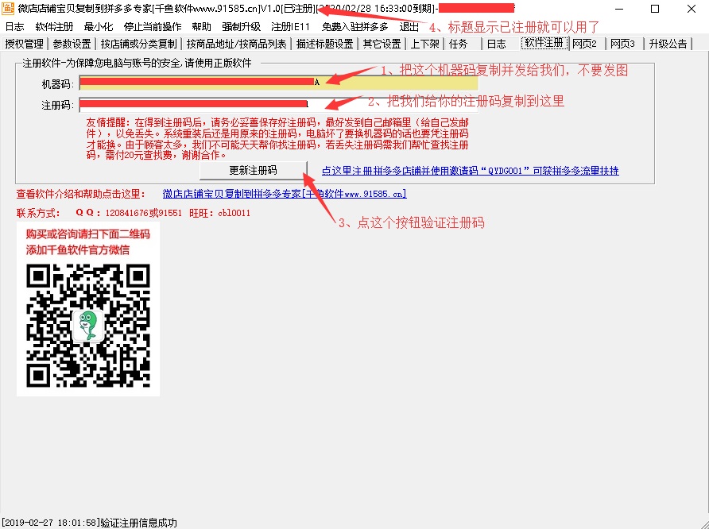Show the 日志 tab in the tab strip
This screenshot has height=529, width=709.
coord(497,44)
